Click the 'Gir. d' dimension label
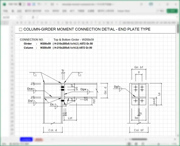 click(105, 90)
